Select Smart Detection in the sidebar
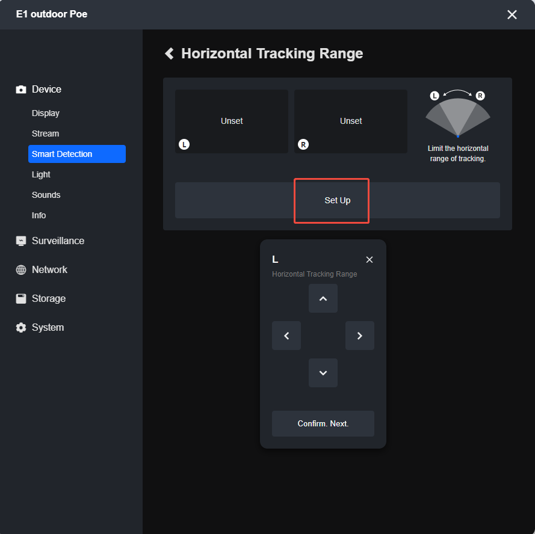This screenshot has height=534, width=535. coord(77,154)
